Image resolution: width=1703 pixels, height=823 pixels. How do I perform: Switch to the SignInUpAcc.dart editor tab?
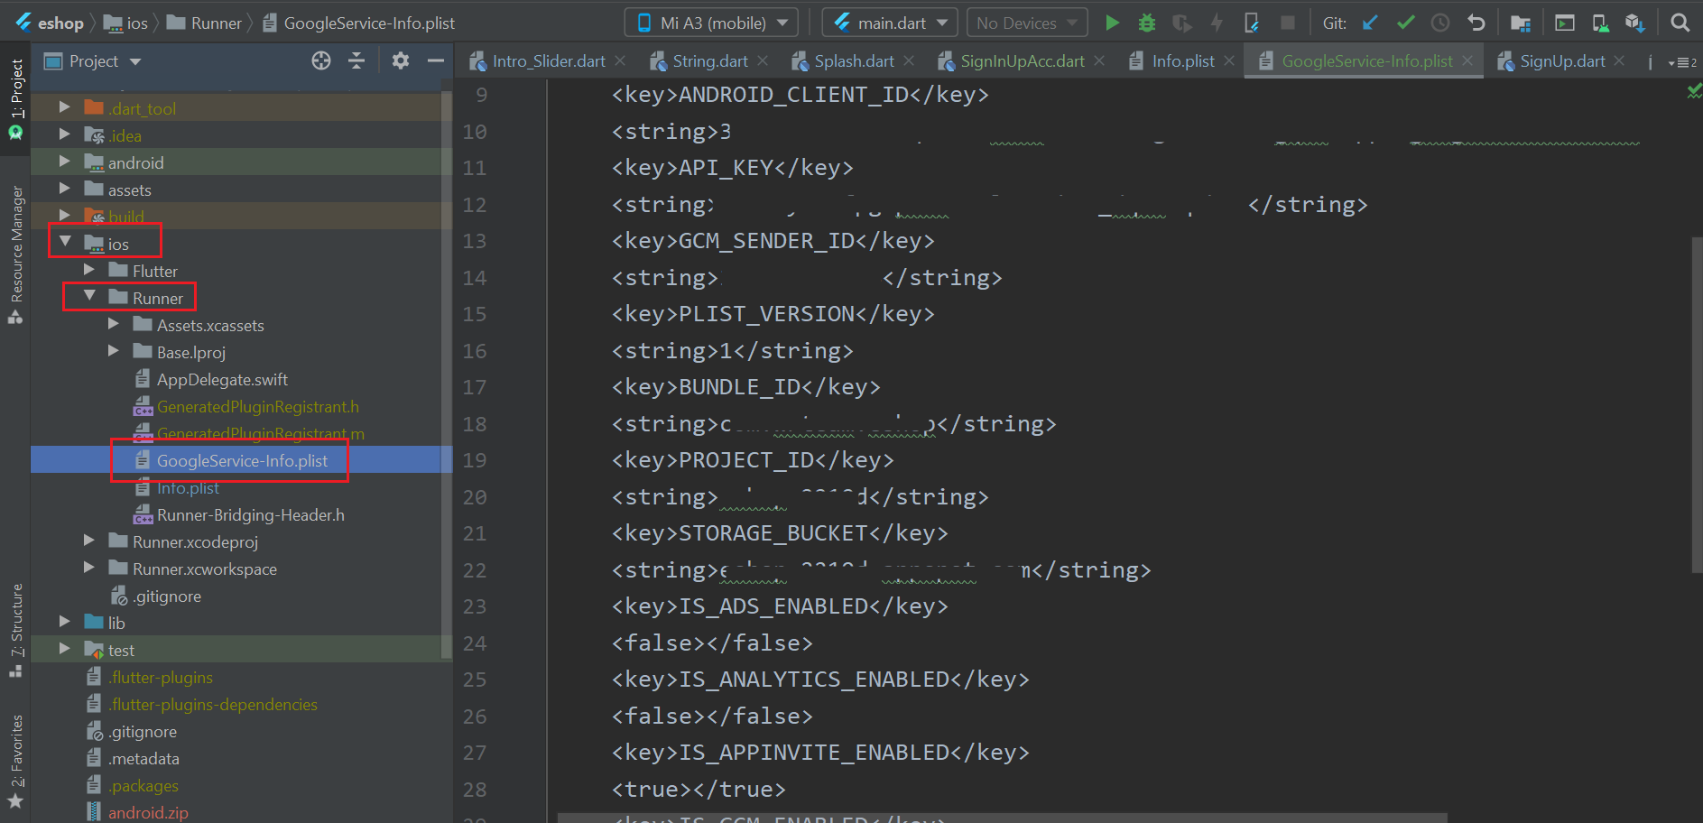pyautogui.click(x=1022, y=61)
